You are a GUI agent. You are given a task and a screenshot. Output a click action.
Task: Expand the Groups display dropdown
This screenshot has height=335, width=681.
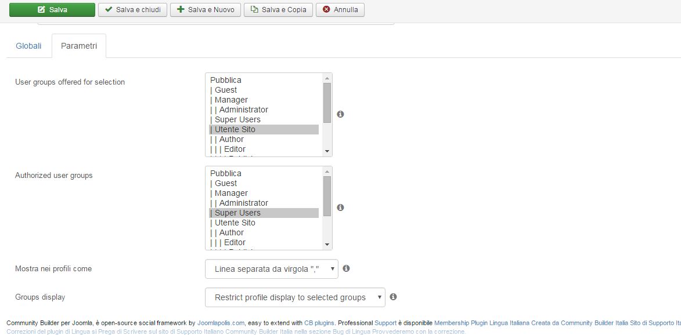295,297
